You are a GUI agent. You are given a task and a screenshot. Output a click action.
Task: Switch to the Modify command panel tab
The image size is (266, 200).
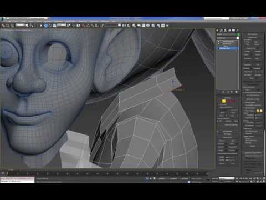(x=221, y=30)
